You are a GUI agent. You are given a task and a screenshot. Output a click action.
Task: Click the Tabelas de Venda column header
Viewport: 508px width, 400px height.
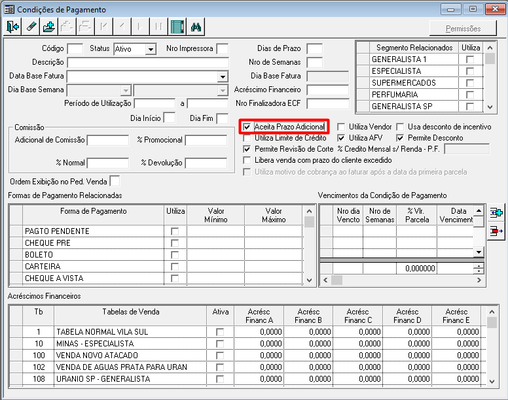[x=130, y=316]
